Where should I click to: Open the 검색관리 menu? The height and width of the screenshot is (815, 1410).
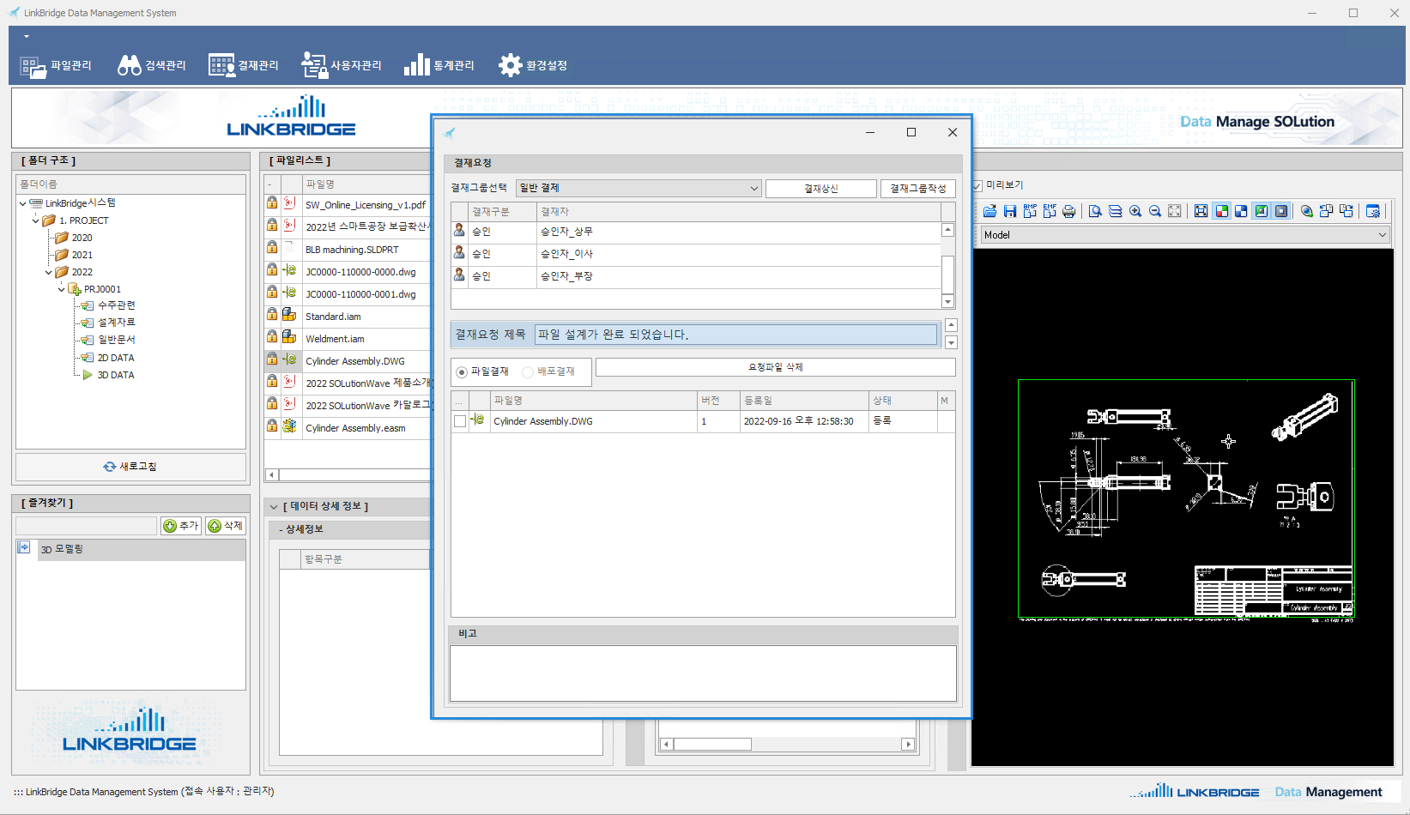[x=152, y=65]
